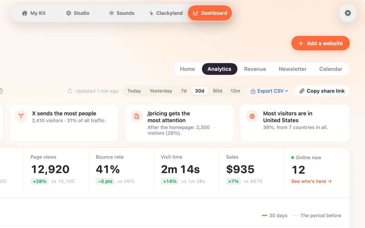
Task: Click the +14% visit time badge
Action: pyautogui.click(x=170, y=181)
